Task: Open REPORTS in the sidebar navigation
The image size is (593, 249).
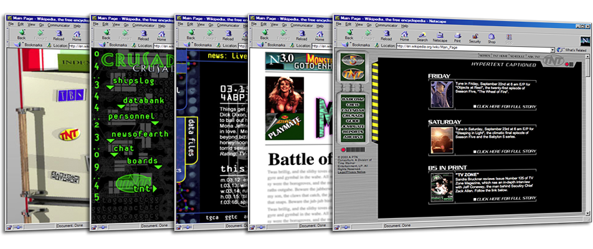Action: coord(353,131)
